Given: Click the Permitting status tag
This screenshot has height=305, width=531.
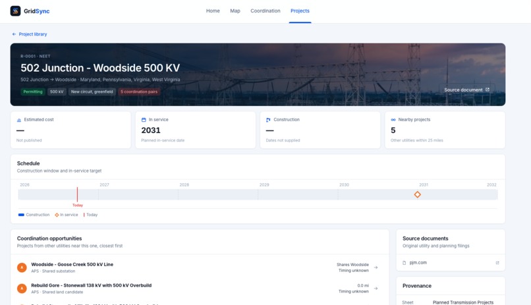Looking at the screenshot, I should click(x=33, y=92).
